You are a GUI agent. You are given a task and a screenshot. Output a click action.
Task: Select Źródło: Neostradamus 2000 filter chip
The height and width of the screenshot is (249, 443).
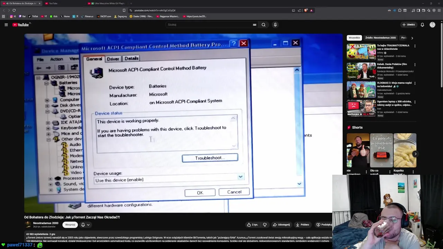[x=380, y=38]
